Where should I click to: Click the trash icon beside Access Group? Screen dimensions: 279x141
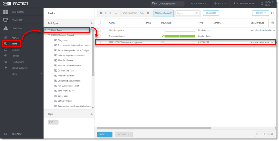148,13
